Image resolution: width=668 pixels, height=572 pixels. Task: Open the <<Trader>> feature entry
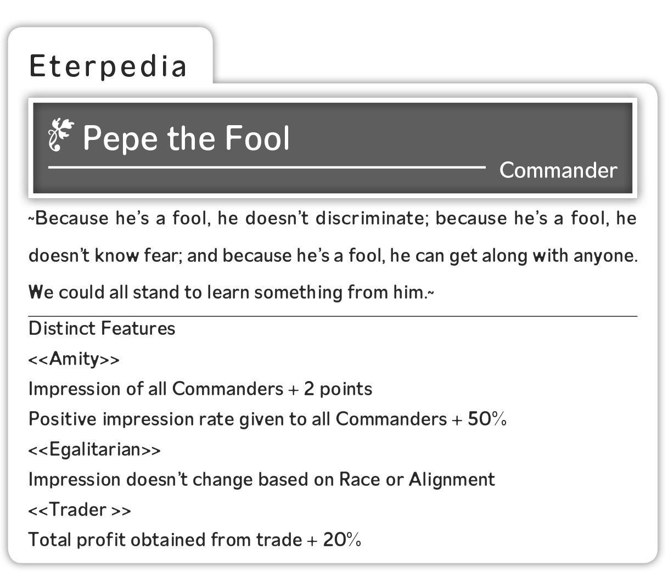[80, 510]
